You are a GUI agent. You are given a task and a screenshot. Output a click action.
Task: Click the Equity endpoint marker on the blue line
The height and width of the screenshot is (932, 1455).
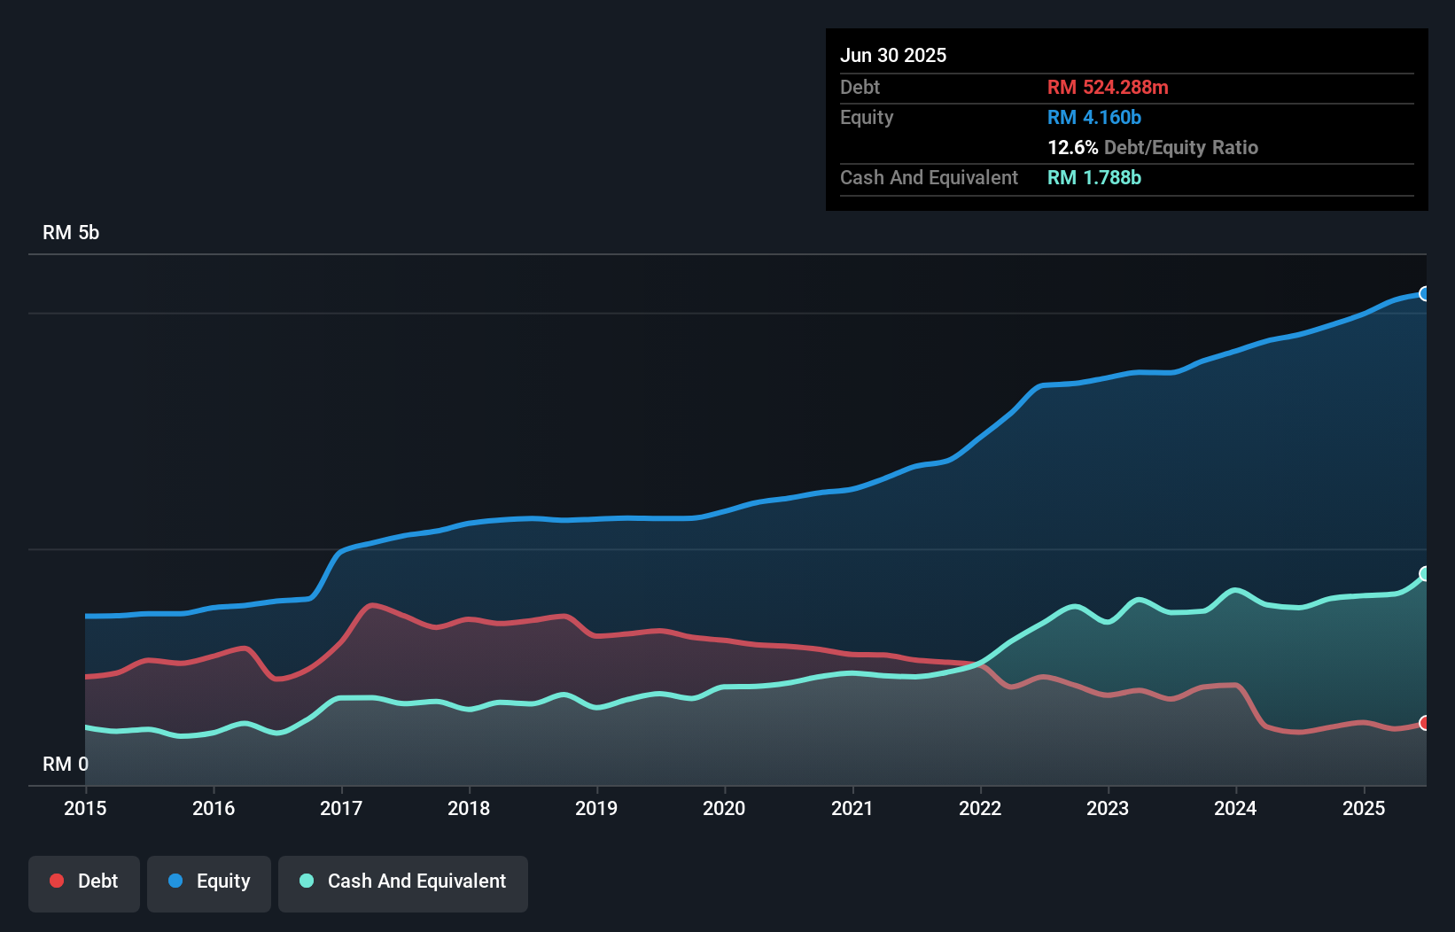coord(1425,294)
